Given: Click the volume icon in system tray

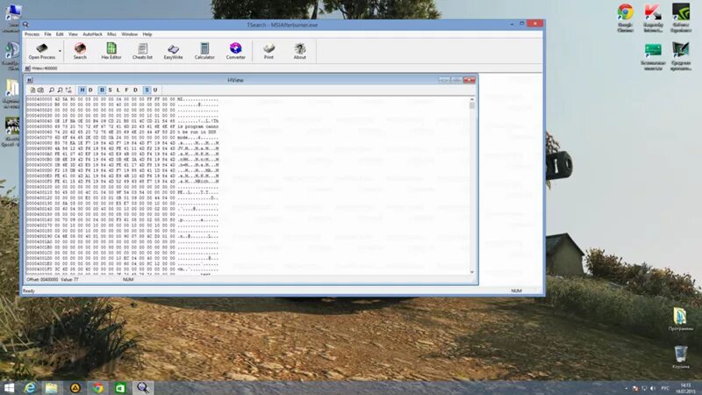Looking at the screenshot, I should point(653,388).
